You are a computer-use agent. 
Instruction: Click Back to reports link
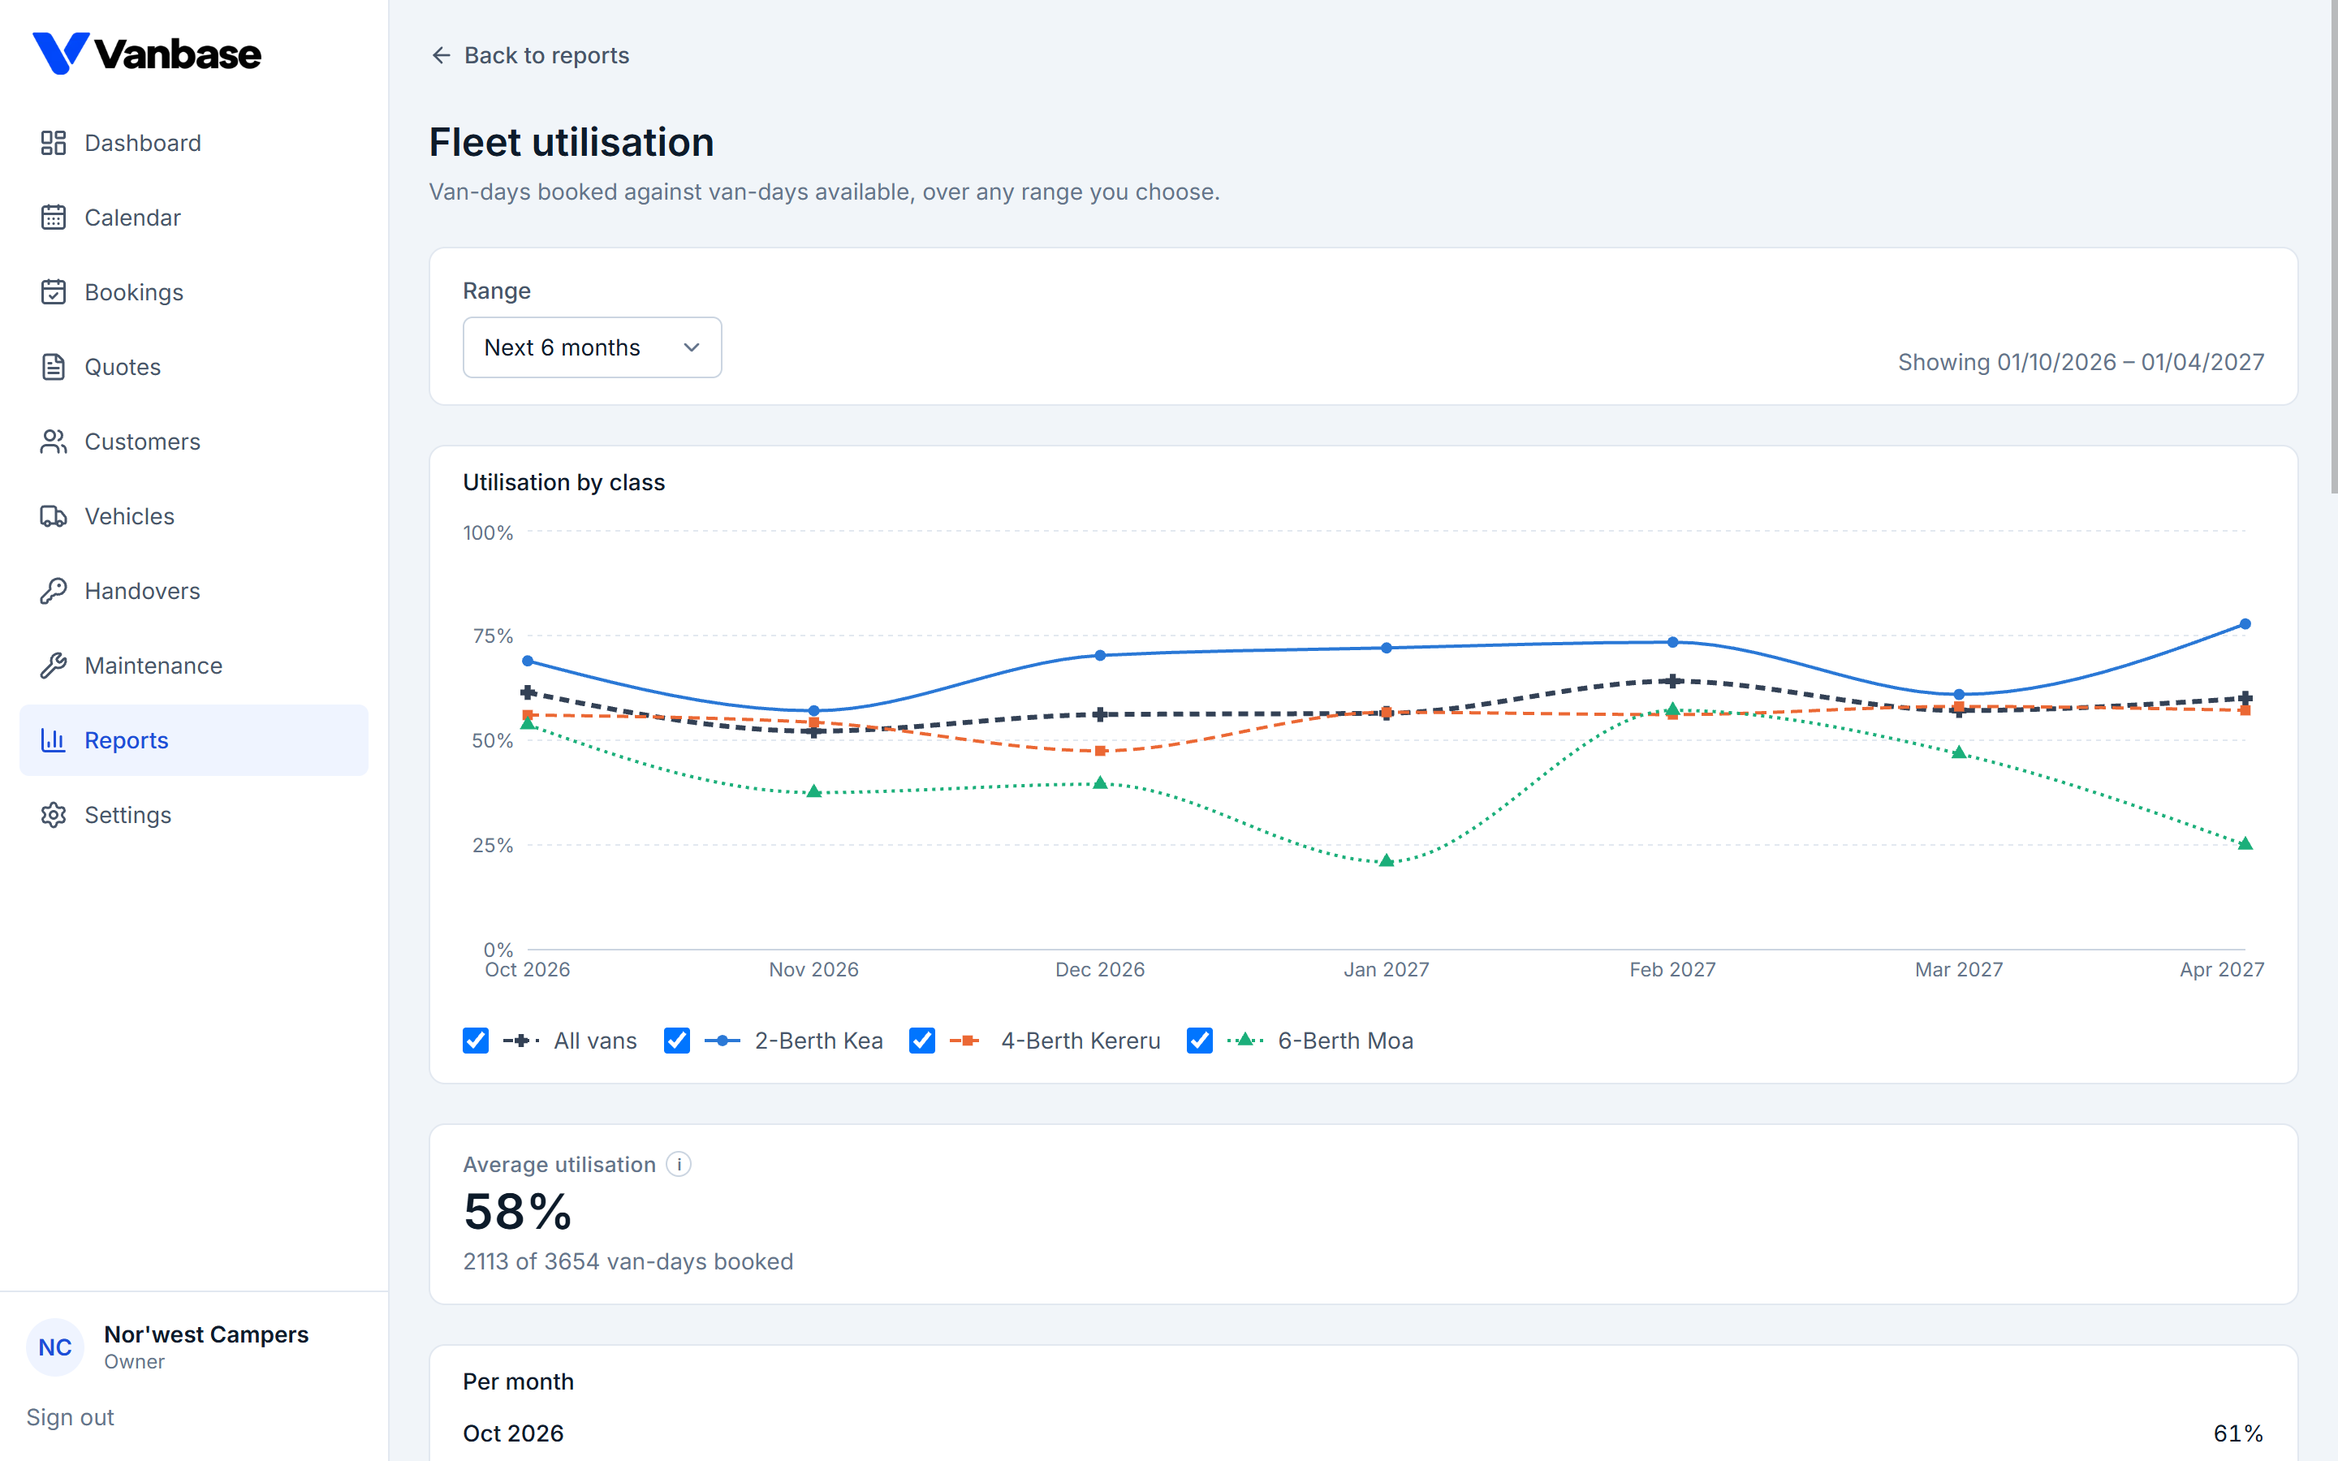(529, 55)
